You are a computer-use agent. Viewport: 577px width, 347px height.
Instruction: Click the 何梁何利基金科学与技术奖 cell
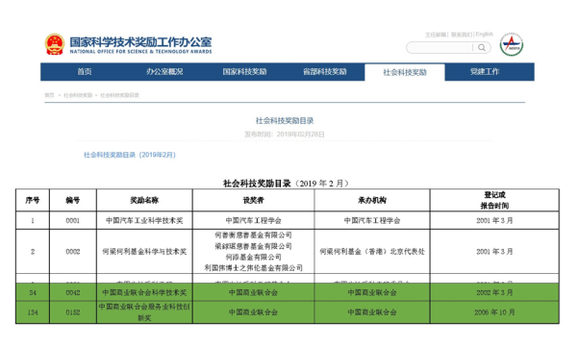tap(144, 252)
